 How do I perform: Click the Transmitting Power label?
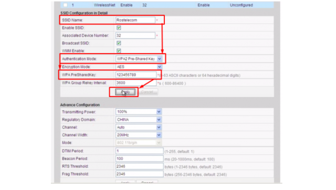coord(79,112)
